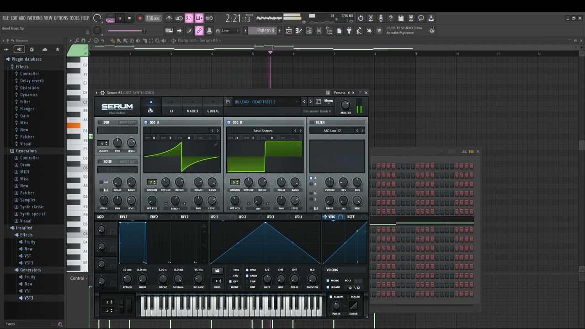This screenshot has width=585, height=329.
Task: Click the FL Studio record button
Action: coord(140,18)
